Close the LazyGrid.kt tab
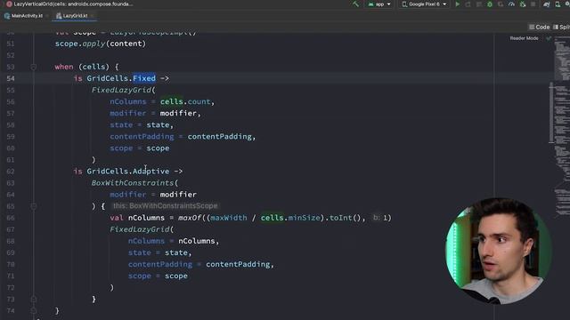Screen dimensions: 570x320 (x=93, y=16)
